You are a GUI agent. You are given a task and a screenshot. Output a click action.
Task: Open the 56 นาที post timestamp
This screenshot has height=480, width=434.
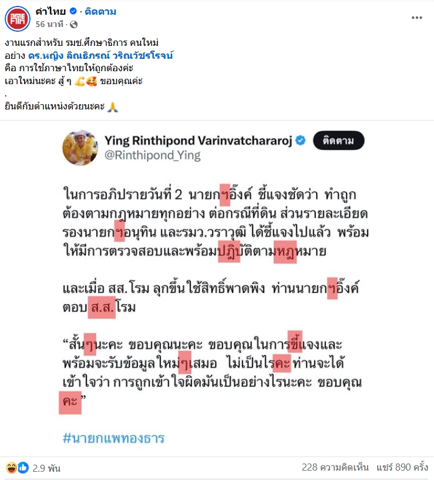tap(49, 24)
